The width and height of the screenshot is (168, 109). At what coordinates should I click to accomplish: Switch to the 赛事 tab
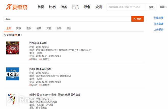point(19,28)
